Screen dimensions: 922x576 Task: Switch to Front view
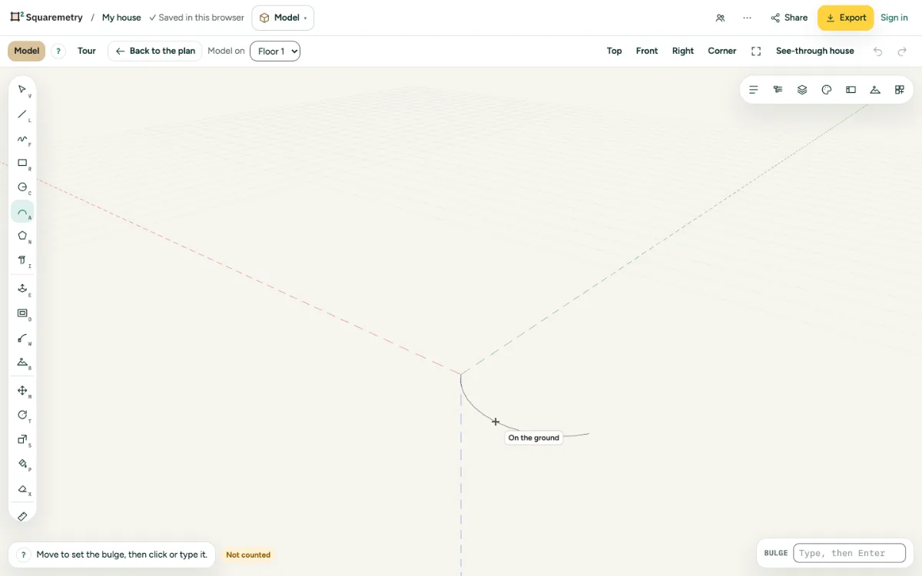(x=647, y=51)
